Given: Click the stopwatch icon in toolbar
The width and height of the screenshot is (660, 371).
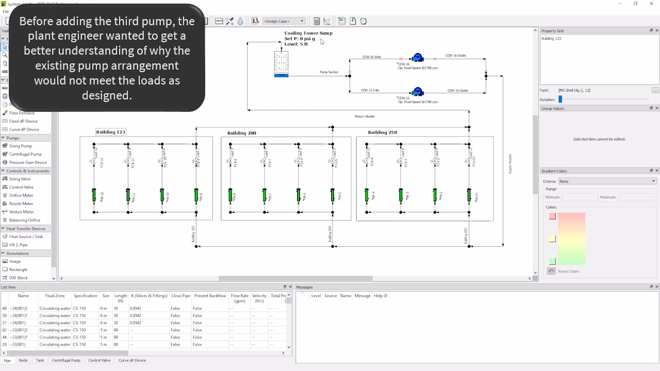Looking at the screenshot, I should [364, 21].
